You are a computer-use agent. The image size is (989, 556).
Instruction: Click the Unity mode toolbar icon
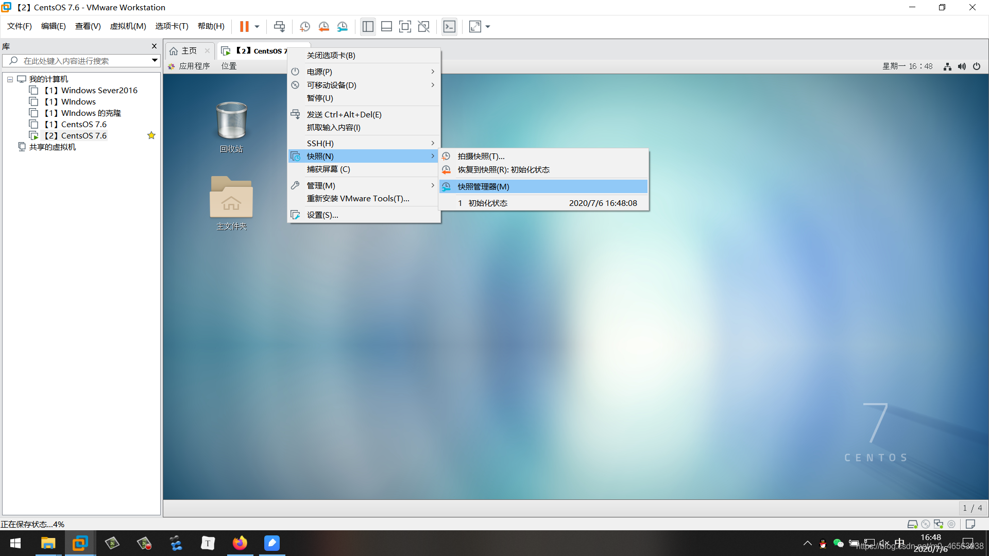tap(423, 26)
